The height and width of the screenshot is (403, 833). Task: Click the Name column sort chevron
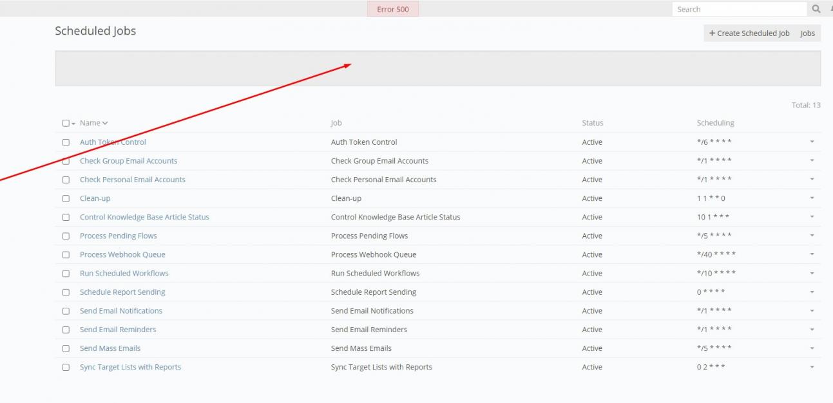tap(105, 123)
